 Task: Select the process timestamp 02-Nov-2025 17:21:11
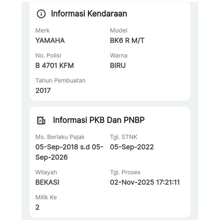(145, 182)
